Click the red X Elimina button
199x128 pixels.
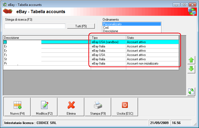point(71,107)
